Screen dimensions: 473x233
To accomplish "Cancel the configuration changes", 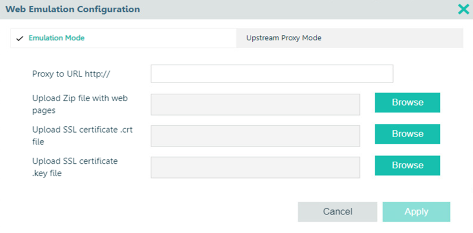I will (x=337, y=212).
